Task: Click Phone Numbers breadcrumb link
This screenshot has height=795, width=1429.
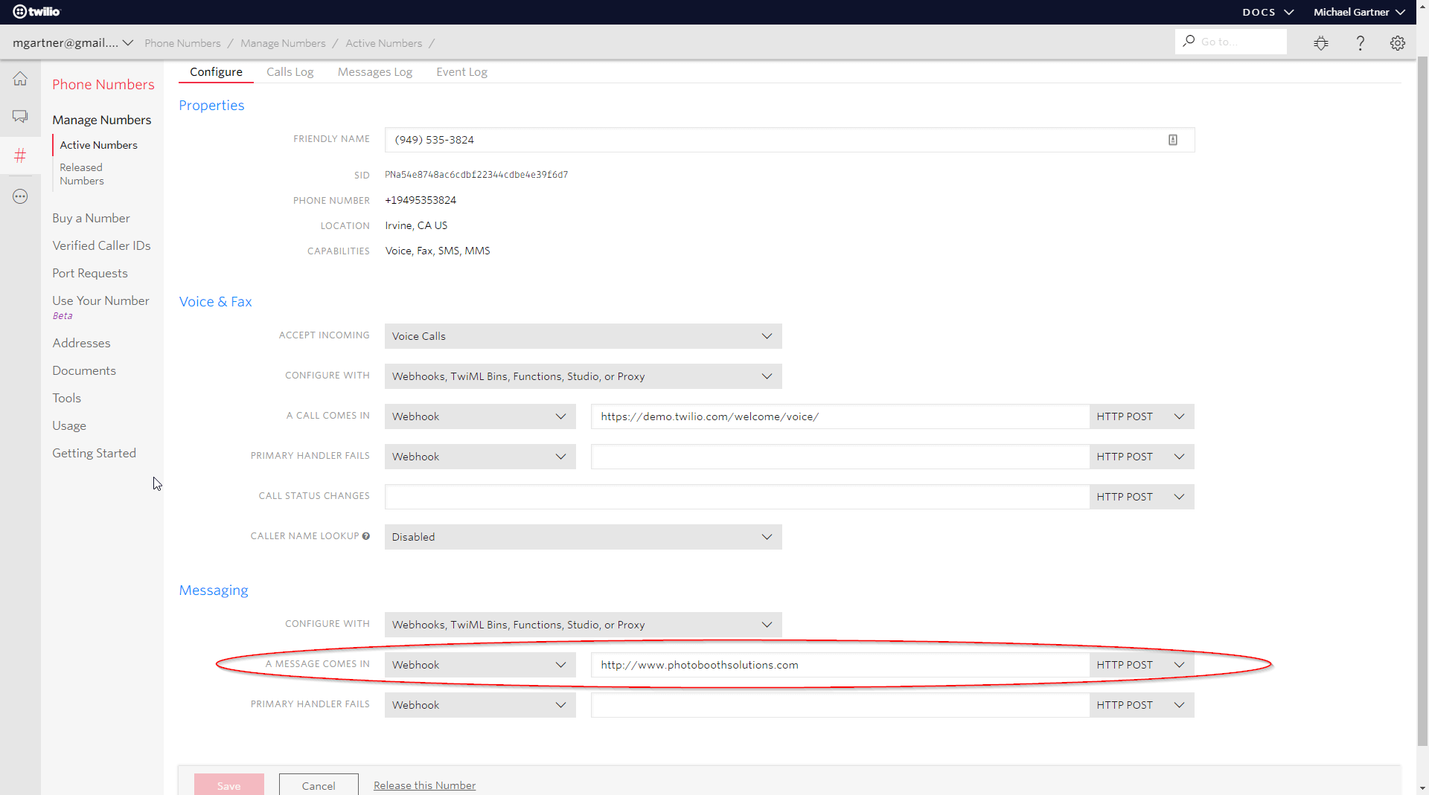Action: (182, 43)
